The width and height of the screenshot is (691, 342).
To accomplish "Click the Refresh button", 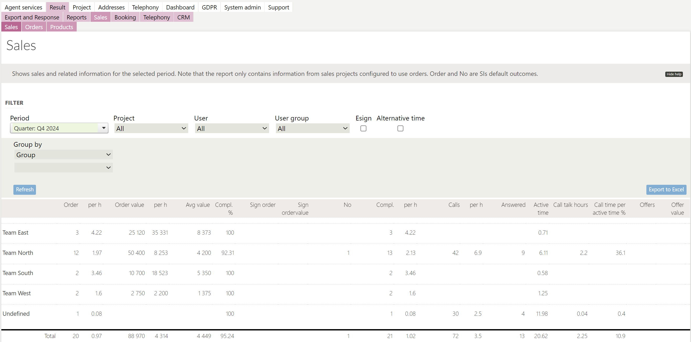I will coord(25,190).
